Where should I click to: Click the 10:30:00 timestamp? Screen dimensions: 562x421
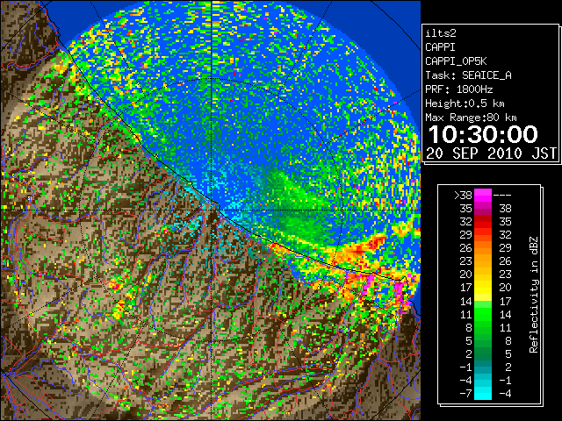tap(483, 134)
